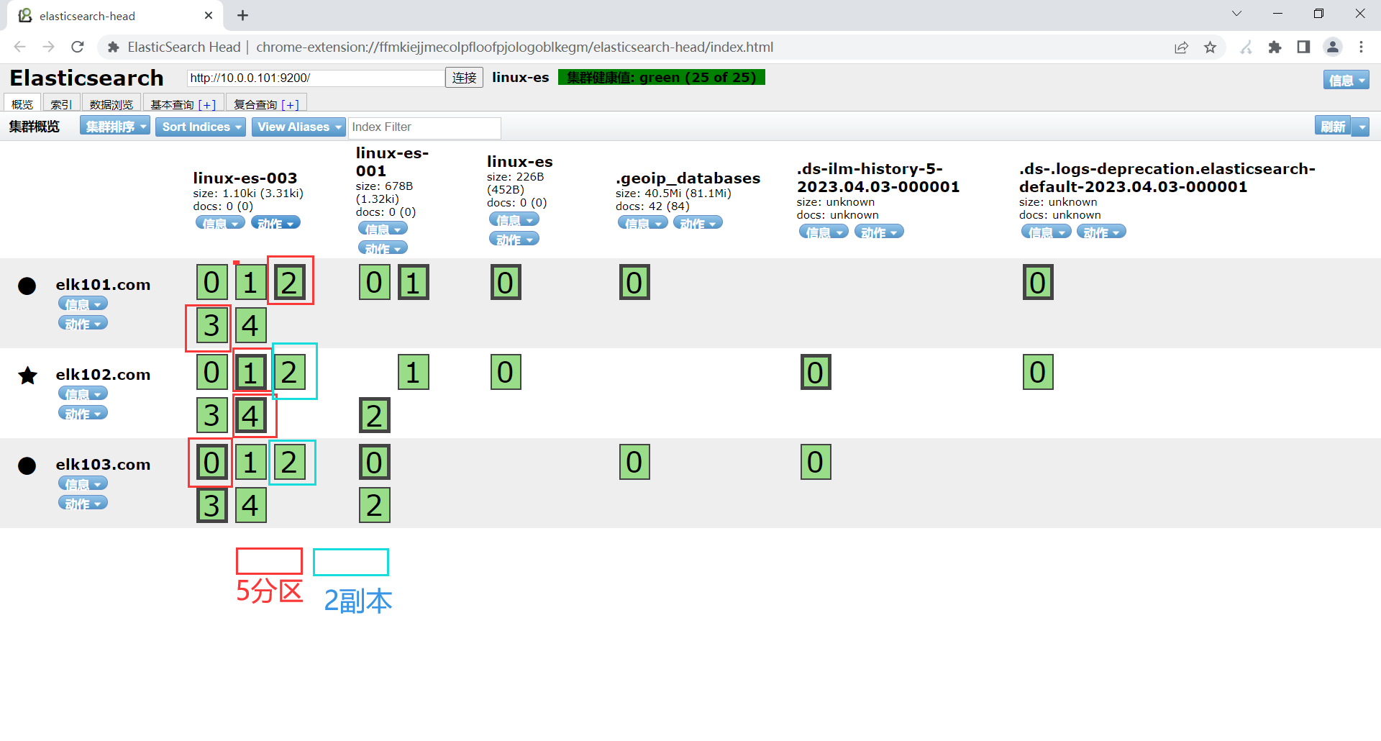Open the Chrome profile avatar
This screenshot has height=741, width=1381.
click(1333, 47)
